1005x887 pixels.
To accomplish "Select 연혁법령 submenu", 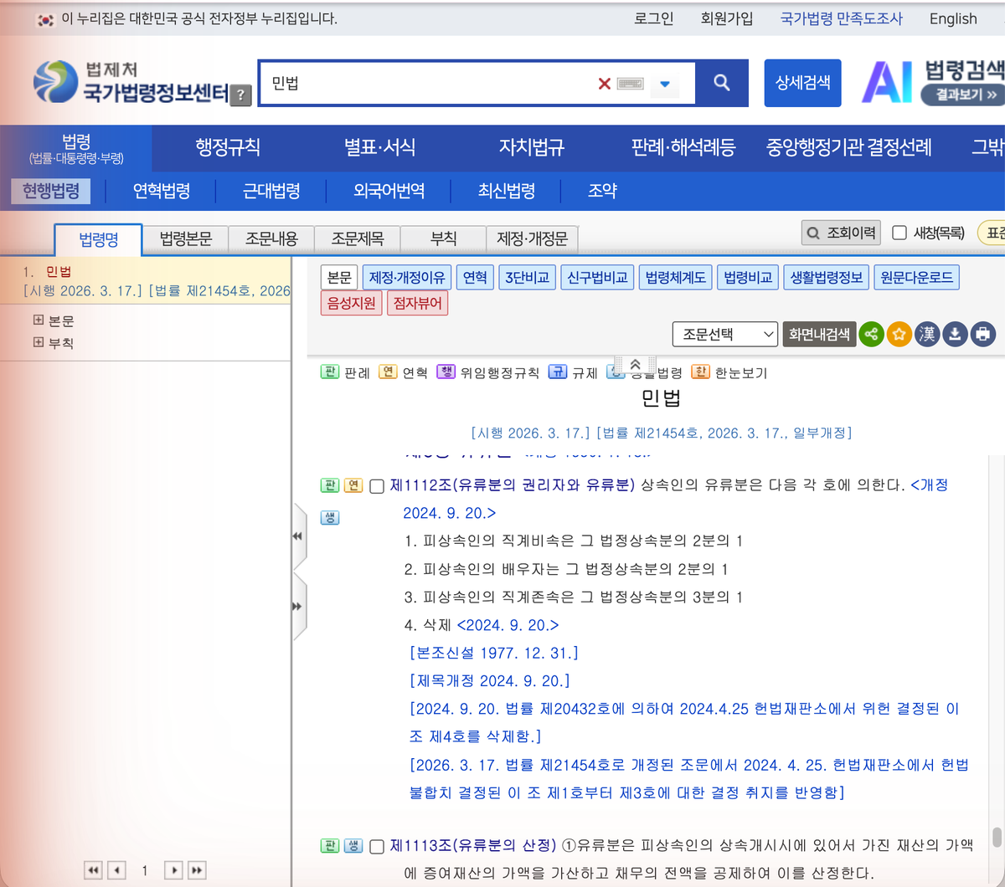I will pyautogui.click(x=162, y=191).
